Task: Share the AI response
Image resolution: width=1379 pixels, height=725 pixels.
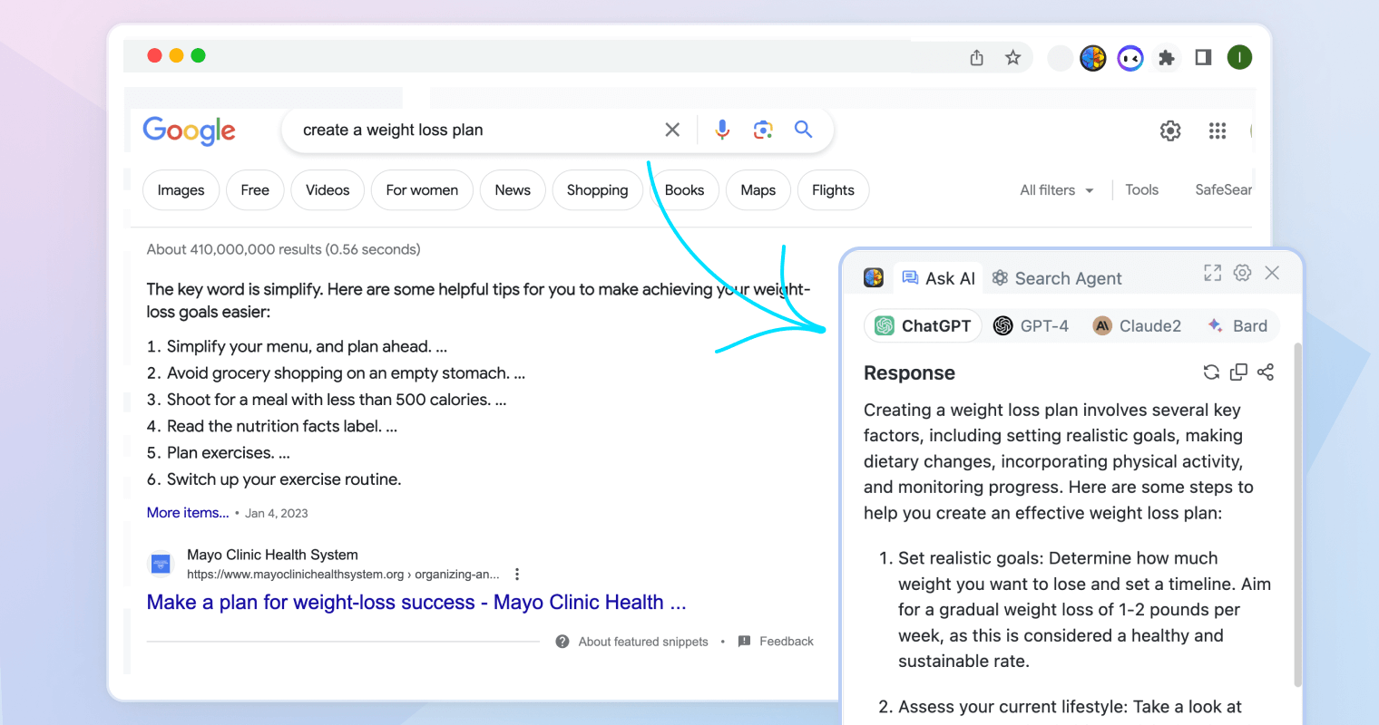Action: (x=1266, y=372)
